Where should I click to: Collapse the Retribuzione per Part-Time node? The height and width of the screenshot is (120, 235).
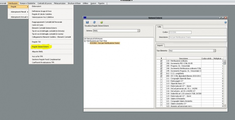[x=85, y=41]
